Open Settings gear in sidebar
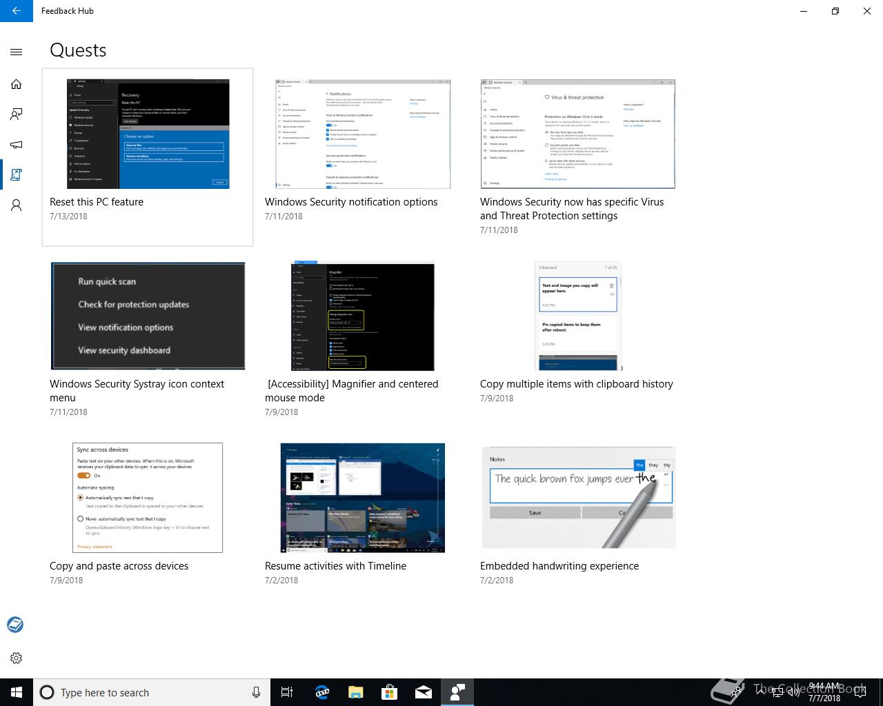Screen dimensions: 883x706 [x=17, y=658]
